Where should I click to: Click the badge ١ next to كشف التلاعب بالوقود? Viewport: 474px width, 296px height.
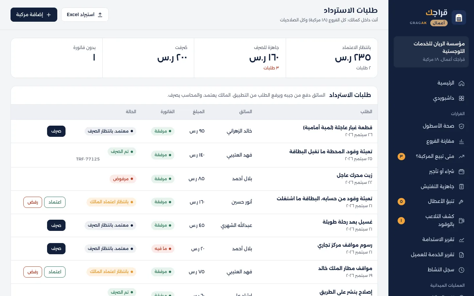tap(401, 221)
